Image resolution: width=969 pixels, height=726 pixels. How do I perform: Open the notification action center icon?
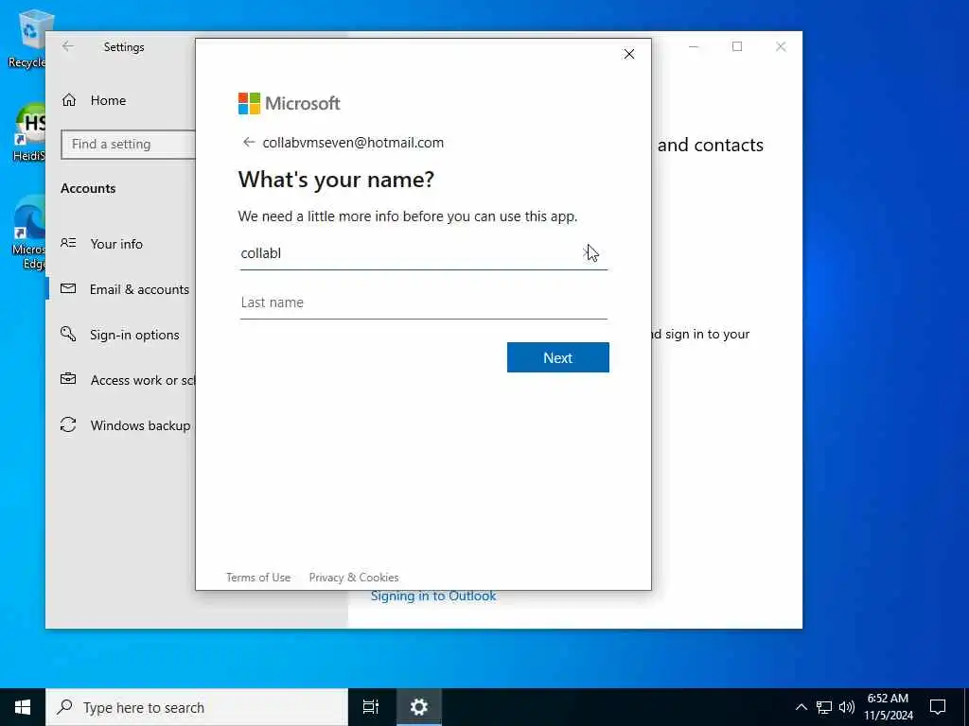[938, 707]
